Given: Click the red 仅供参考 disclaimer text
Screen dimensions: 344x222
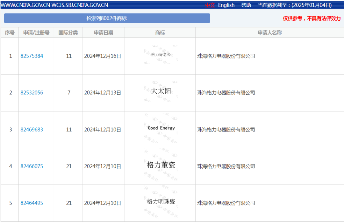Looking at the screenshot, I should (x=312, y=18).
